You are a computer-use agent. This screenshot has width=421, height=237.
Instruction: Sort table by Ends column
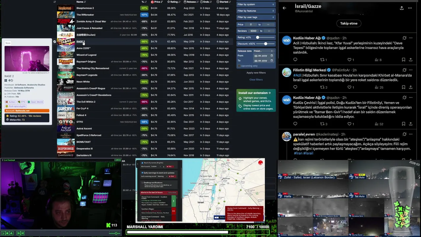[x=206, y=2]
